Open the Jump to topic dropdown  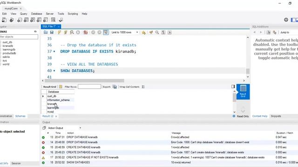coord(289,32)
